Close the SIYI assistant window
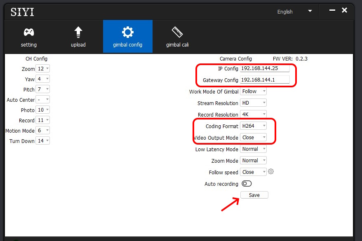Screen dimensions: 362x241 tap(345, 10)
